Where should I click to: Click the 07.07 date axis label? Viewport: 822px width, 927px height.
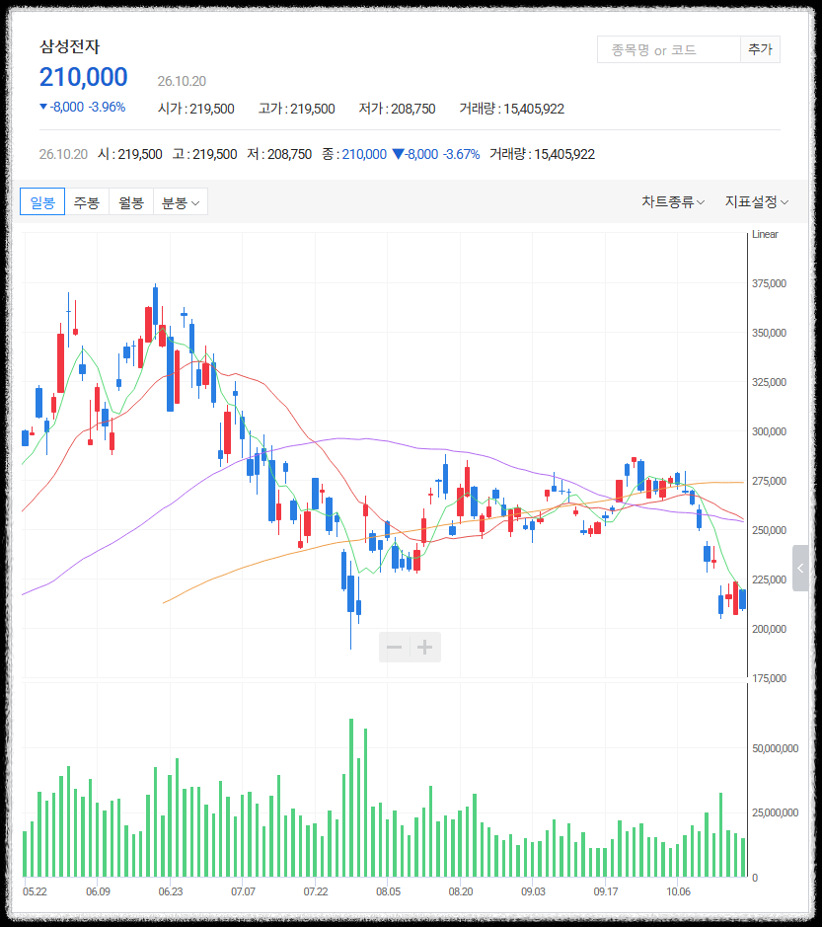pos(243,891)
